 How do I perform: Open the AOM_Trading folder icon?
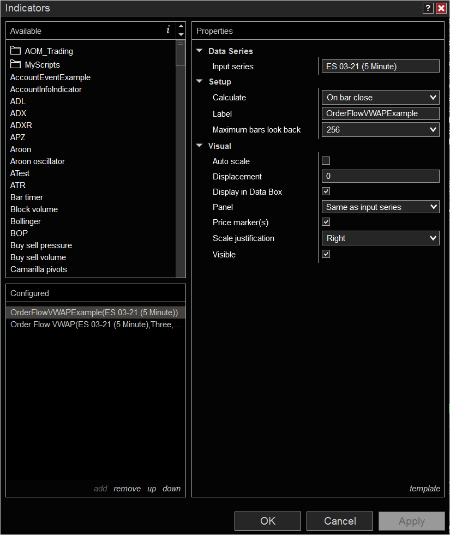click(15, 51)
